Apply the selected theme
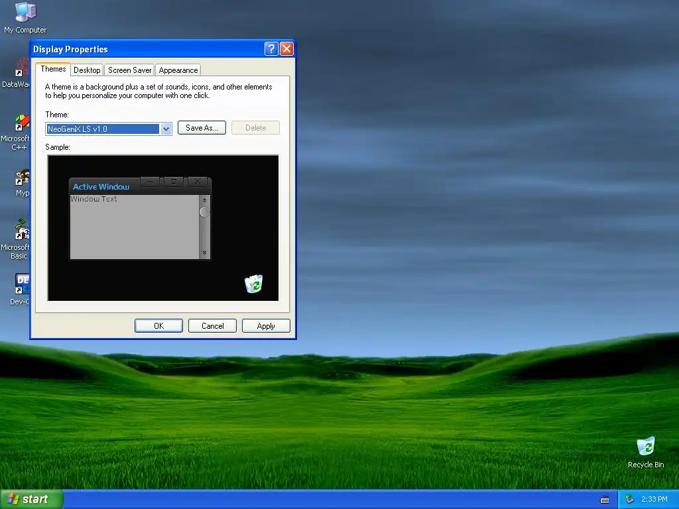Image resolution: width=679 pixels, height=509 pixels. (266, 326)
